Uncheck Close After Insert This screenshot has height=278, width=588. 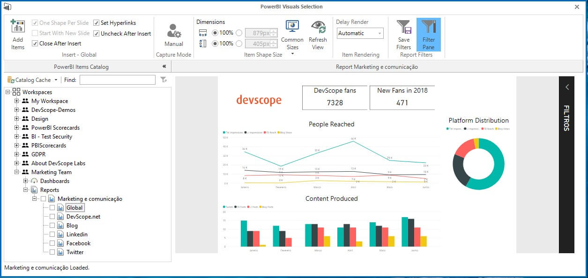(34, 43)
